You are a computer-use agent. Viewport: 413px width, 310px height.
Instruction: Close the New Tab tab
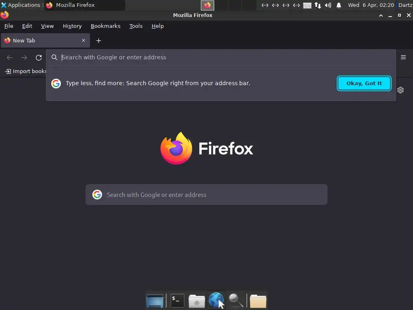(x=83, y=40)
